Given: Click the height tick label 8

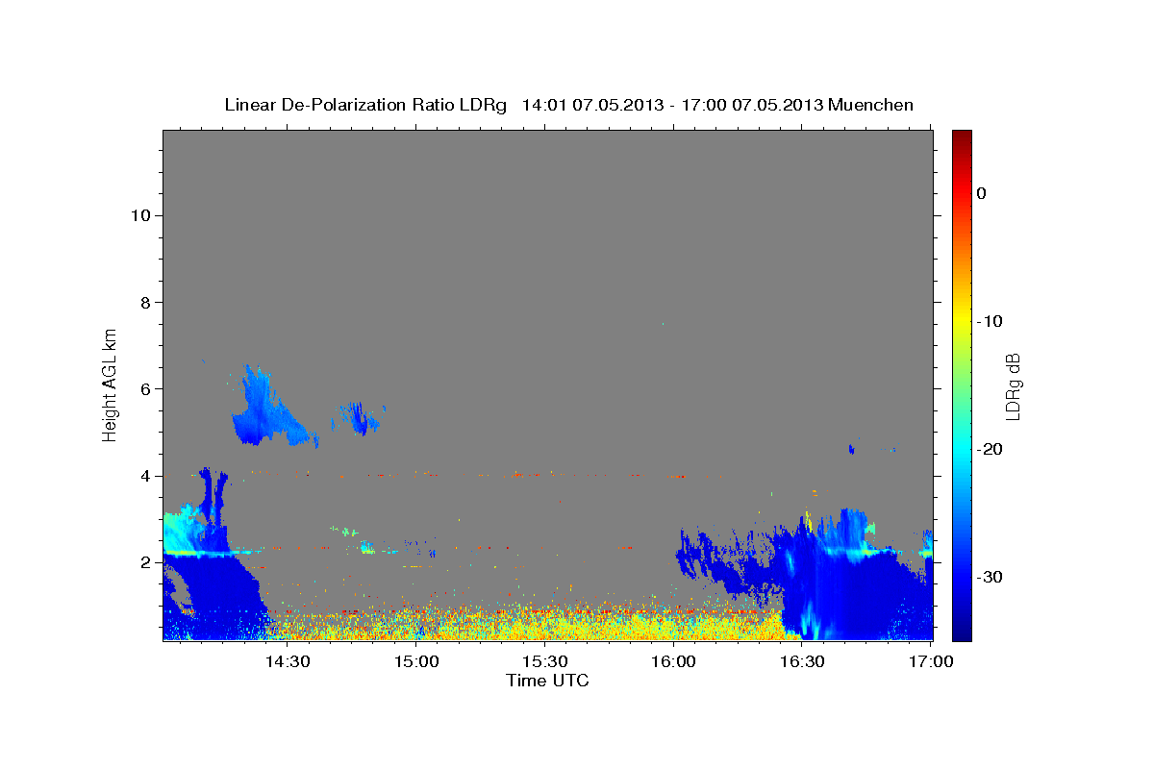Looking at the screenshot, I should (x=144, y=302).
